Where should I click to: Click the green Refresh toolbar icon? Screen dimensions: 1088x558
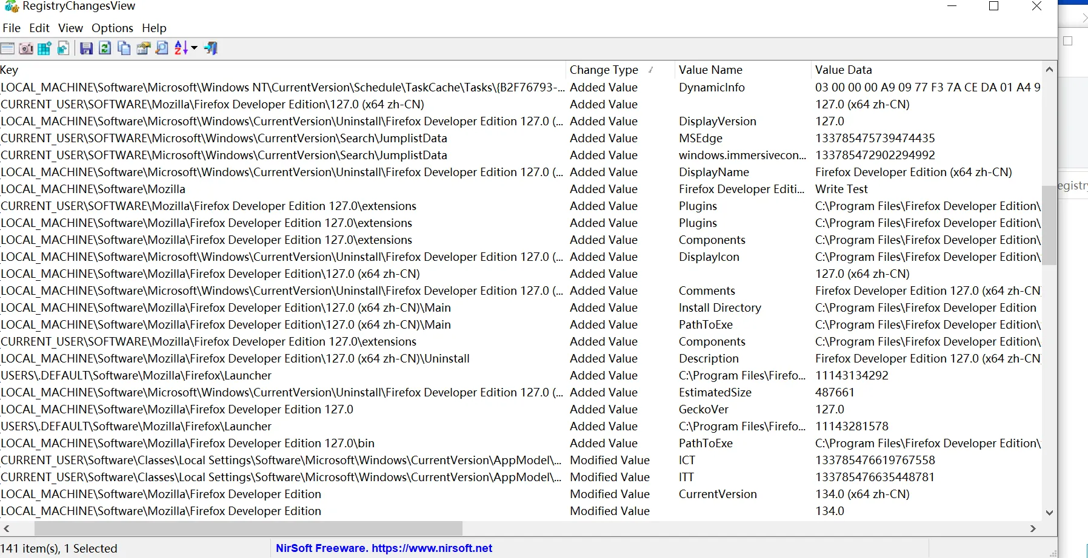[x=105, y=48]
